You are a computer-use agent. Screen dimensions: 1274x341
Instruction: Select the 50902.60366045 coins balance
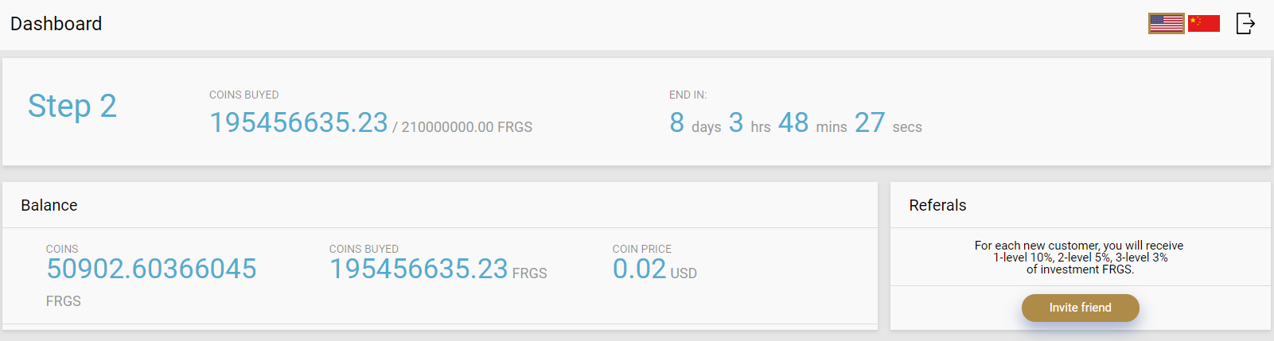pos(151,269)
